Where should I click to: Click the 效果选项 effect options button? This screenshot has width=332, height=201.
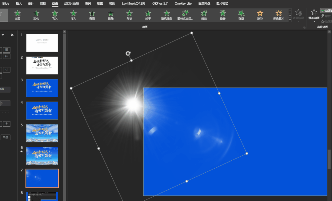[298, 15]
